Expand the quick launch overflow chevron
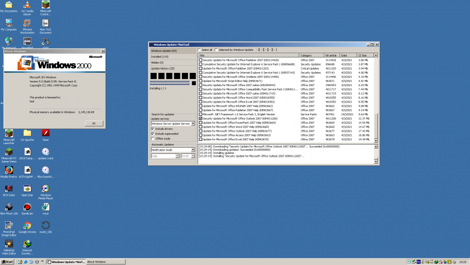The height and width of the screenshot is (265, 470). point(42,261)
